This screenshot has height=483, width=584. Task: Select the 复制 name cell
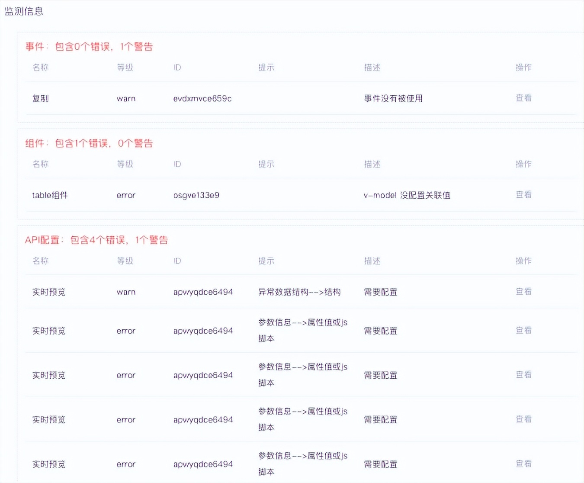(x=41, y=99)
